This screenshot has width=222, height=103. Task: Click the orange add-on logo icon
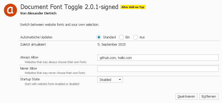tap(11, 10)
